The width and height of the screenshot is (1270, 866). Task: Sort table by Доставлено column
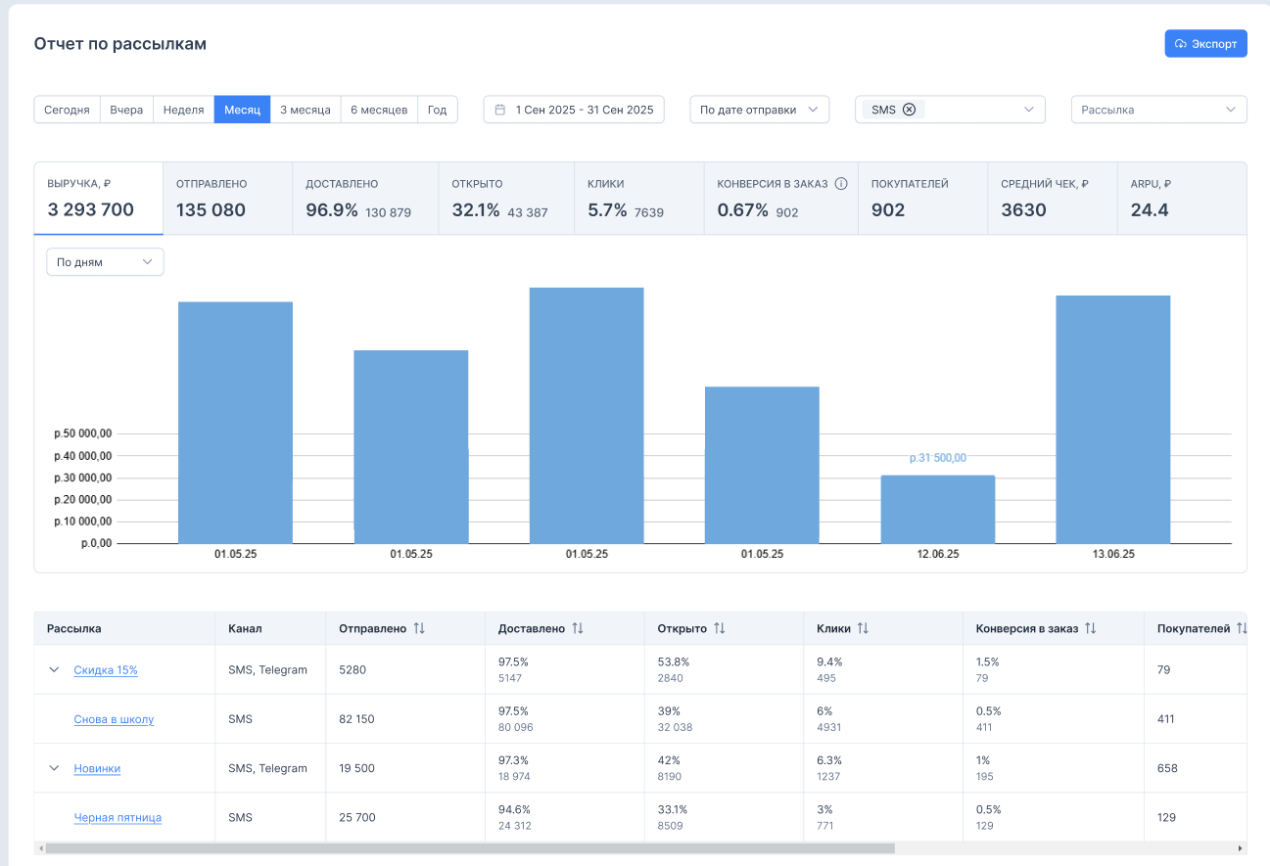pos(578,628)
